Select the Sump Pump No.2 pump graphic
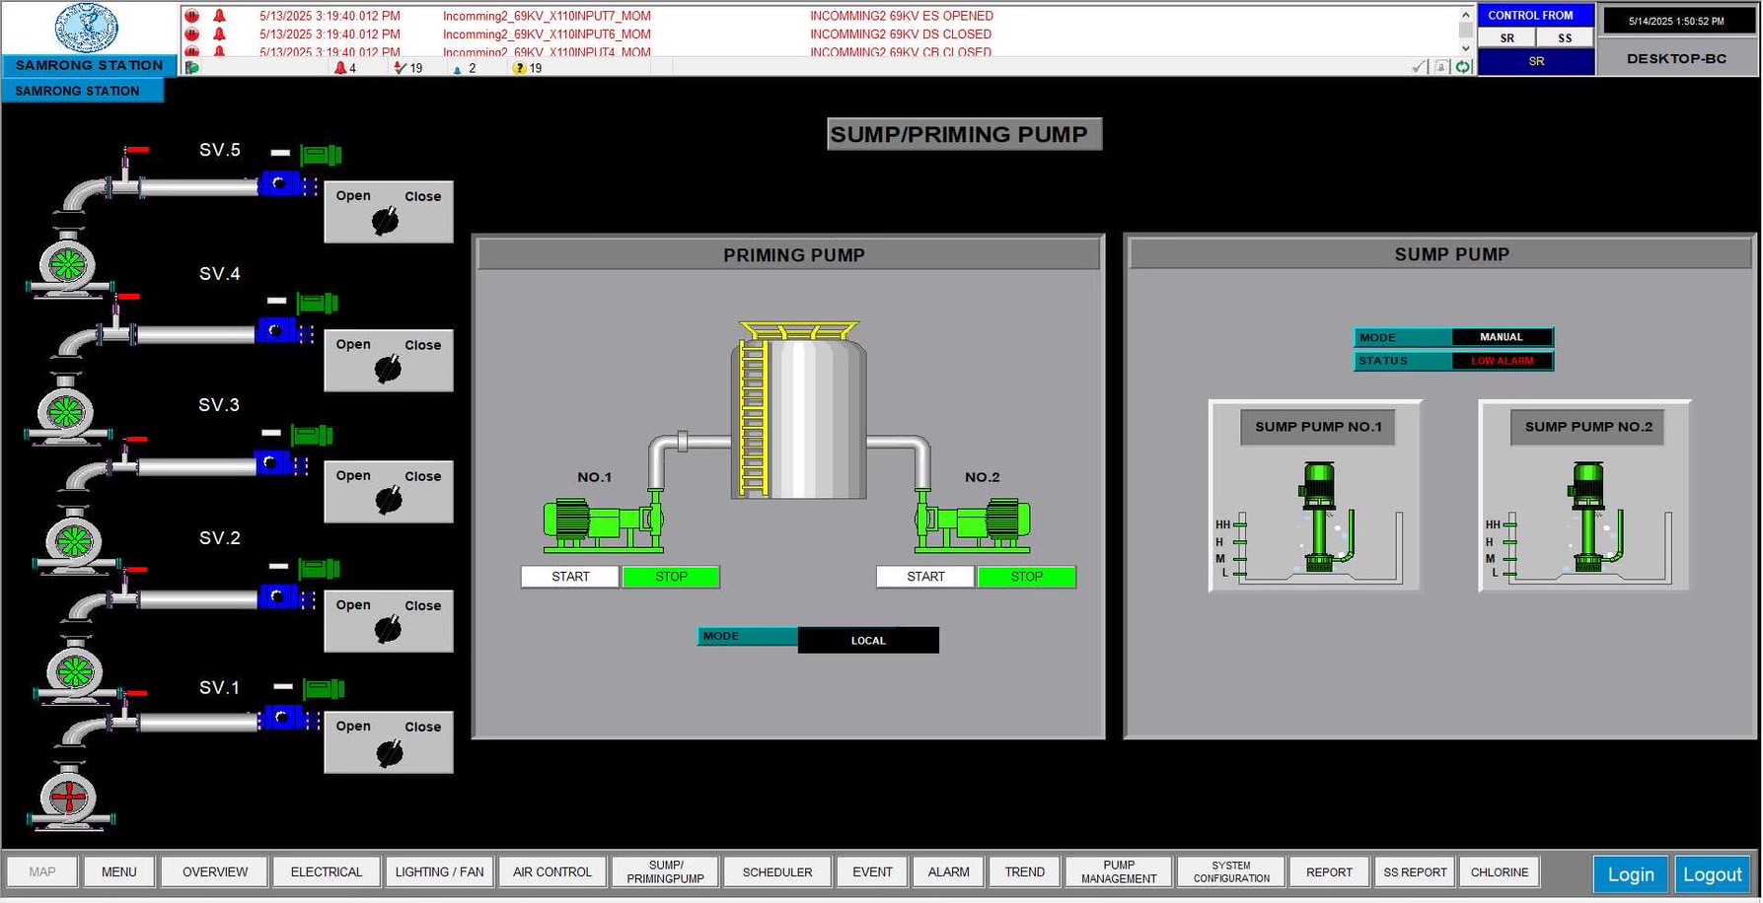The image size is (1763, 903). (x=1587, y=518)
